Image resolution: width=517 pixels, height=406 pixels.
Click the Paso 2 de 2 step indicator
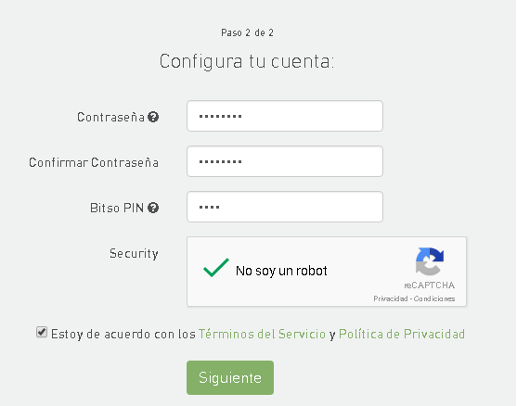pos(247,32)
